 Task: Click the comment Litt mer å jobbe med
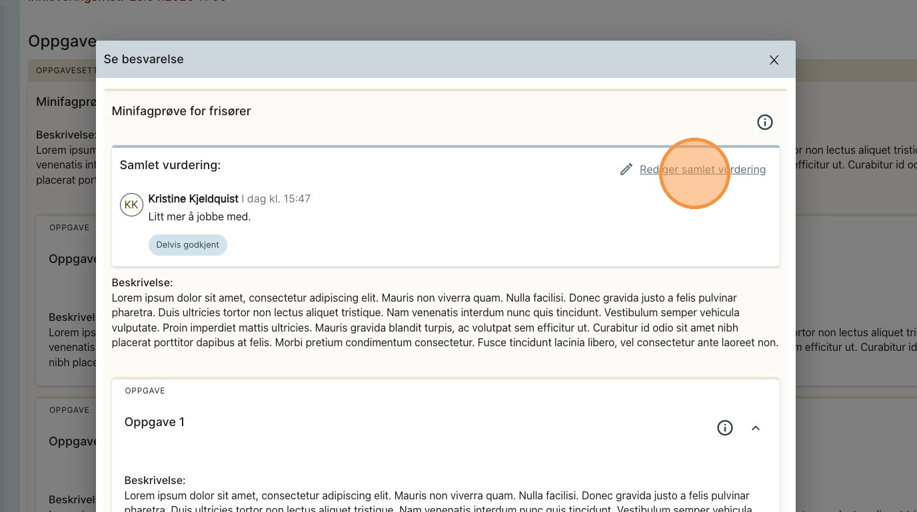coord(199,216)
